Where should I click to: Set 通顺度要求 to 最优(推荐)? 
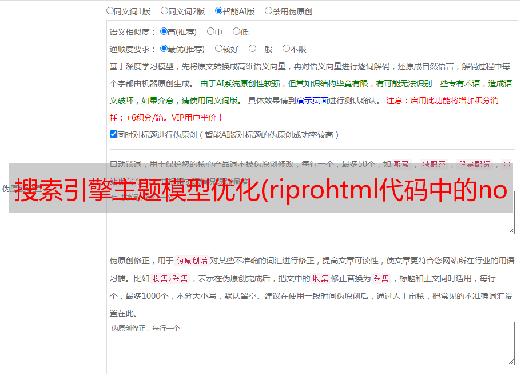pyautogui.click(x=164, y=49)
